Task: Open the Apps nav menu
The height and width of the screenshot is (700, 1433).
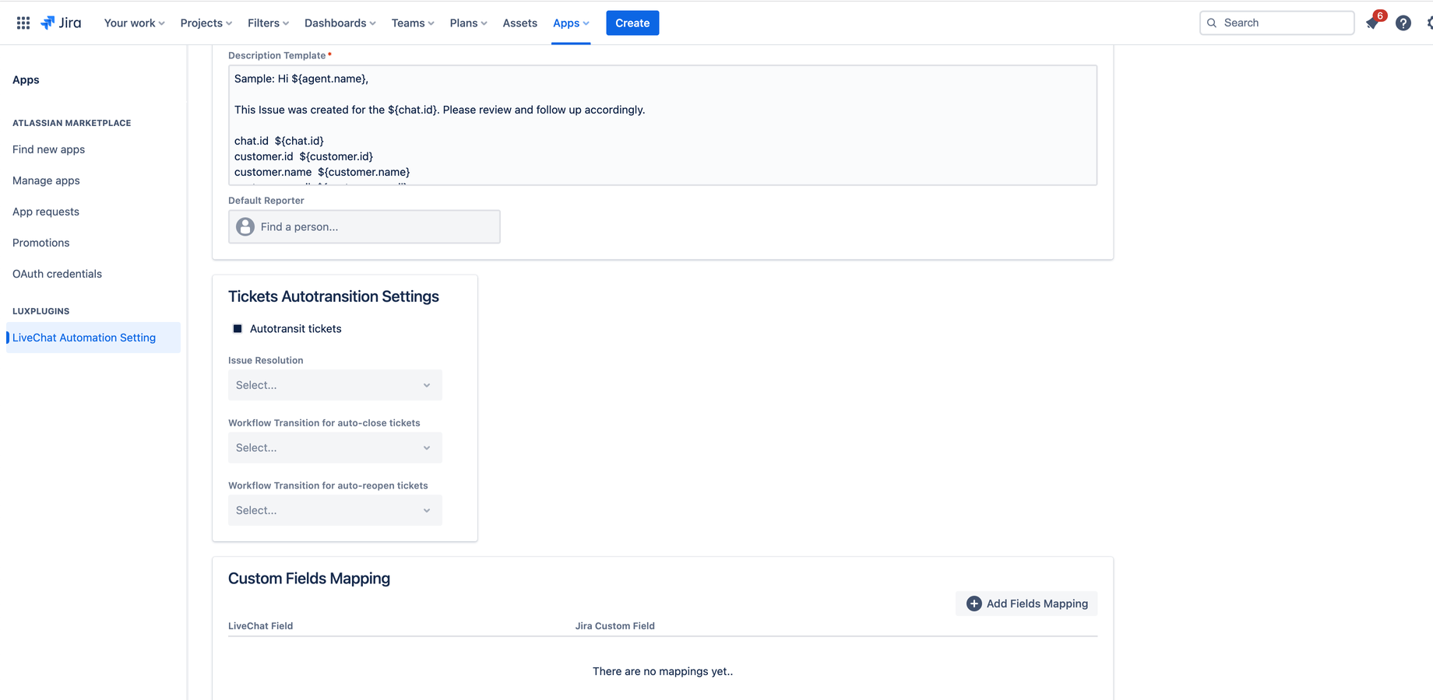Action: [571, 23]
